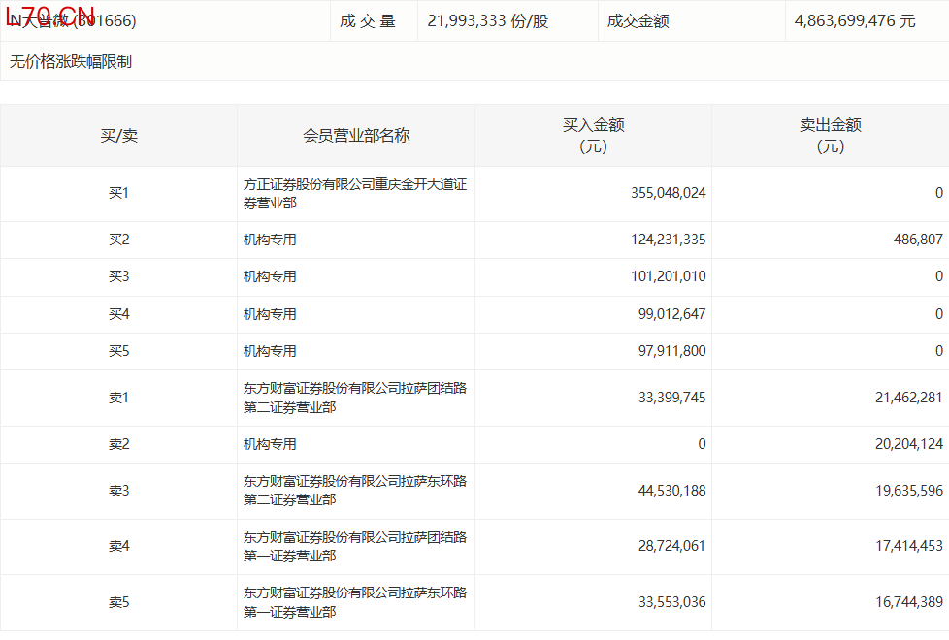This screenshot has width=949, height=640.
Task: Click 东方财富证券 name in the 卖1 row
Action: point(355,398)
